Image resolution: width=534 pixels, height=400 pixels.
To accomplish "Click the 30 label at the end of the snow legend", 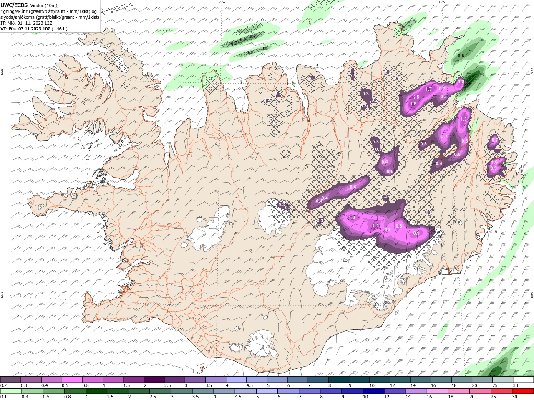I will (x=515, y=385).
